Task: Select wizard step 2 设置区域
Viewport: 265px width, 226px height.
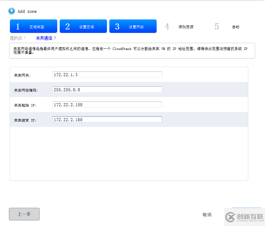Action: click(x=83, y=26)
